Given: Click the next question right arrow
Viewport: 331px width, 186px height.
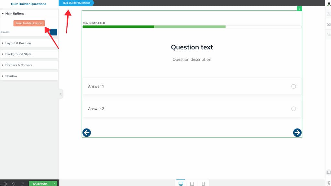Looking at the screenshot, I should pos(297,132).
